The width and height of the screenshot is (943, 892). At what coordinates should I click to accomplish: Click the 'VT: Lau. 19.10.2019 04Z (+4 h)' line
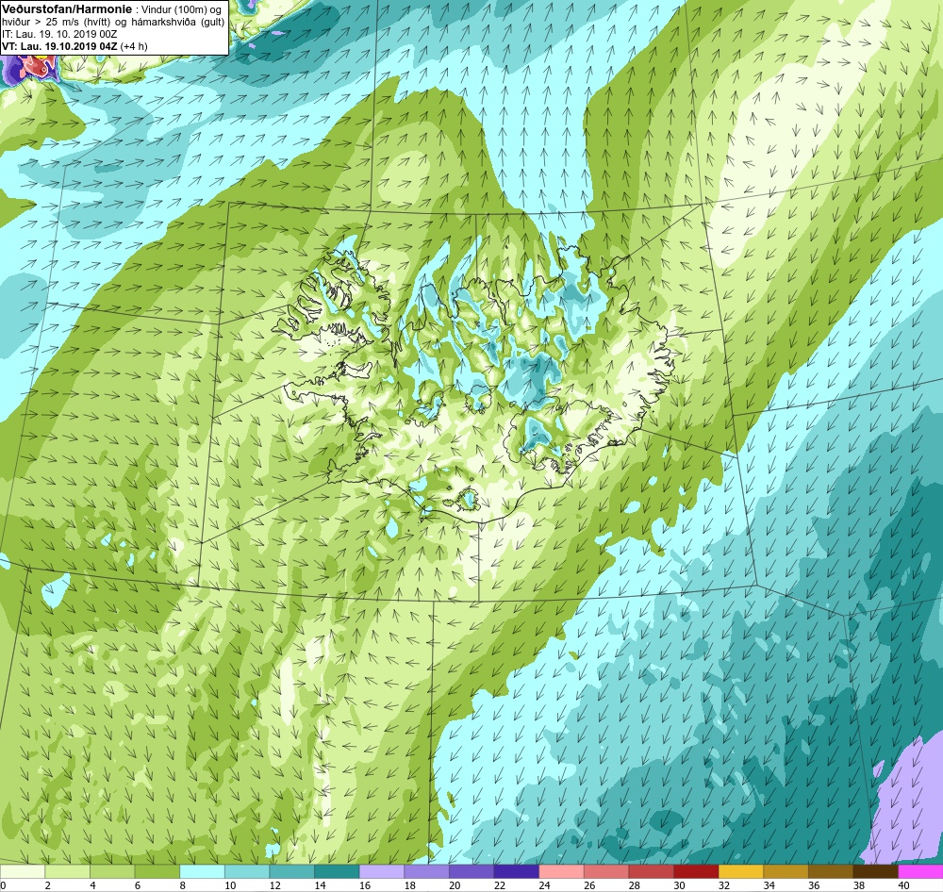pyautogui.click(x=74, y=46)
